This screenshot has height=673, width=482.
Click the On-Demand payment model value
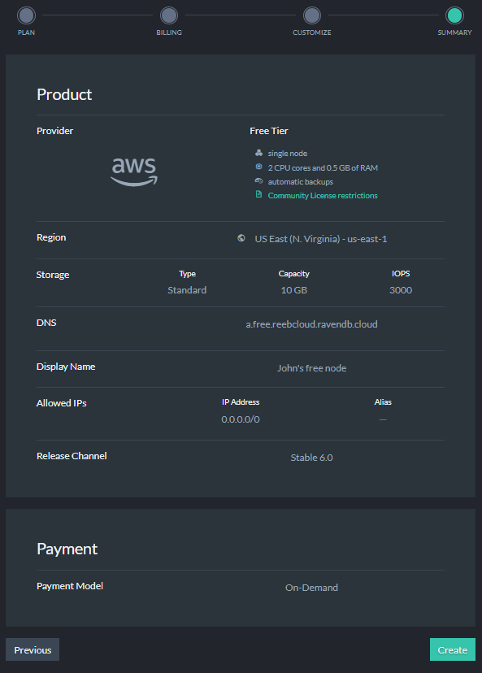[311, 588]
